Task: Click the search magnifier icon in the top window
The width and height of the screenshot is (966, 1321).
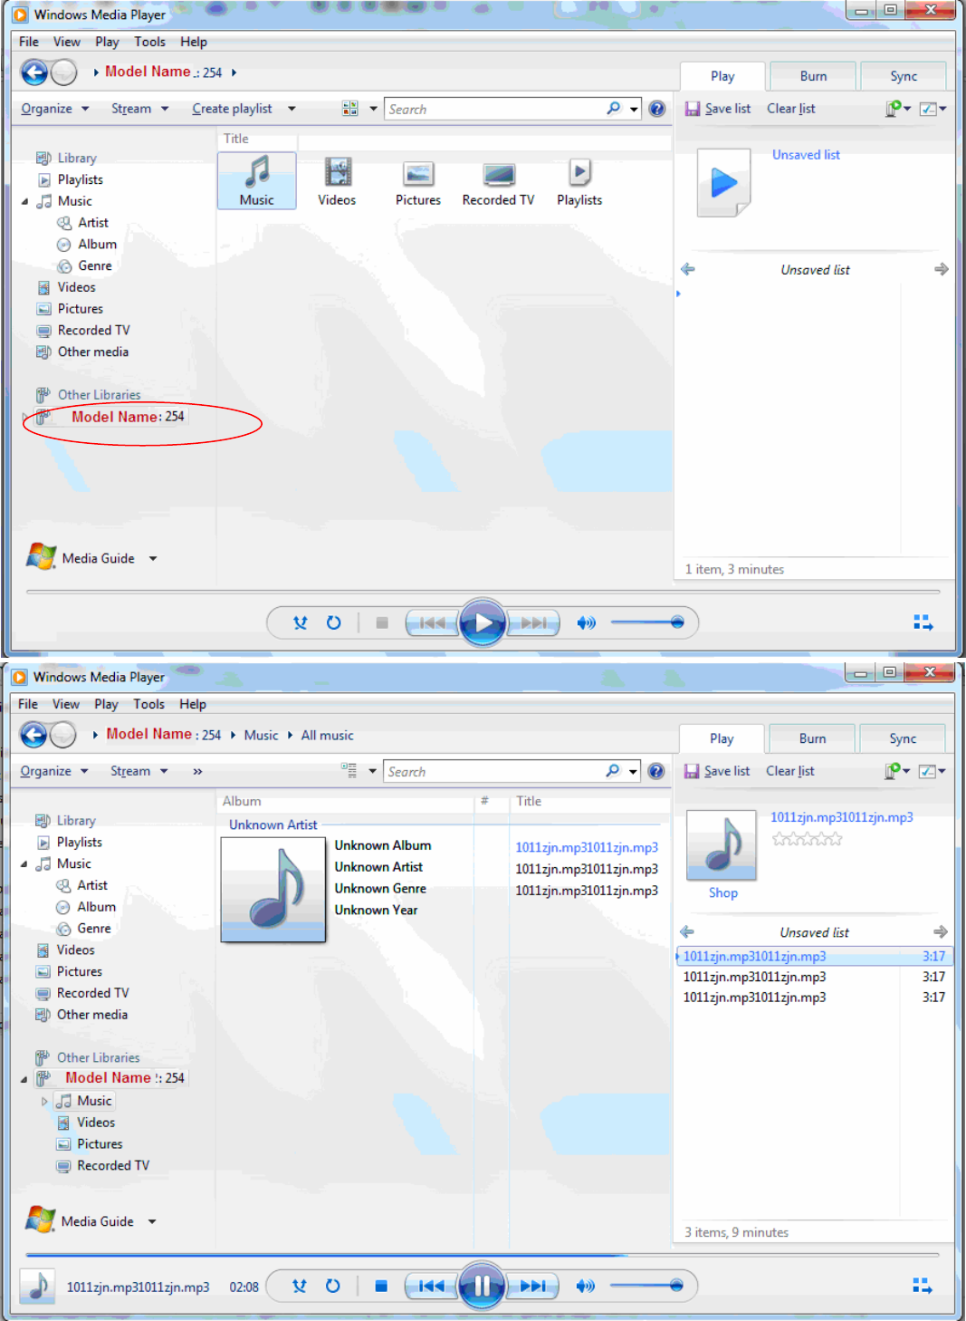Action: coord(614,109)
